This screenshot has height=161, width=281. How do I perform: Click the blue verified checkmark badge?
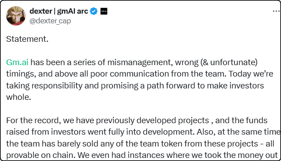pos(94,11)
